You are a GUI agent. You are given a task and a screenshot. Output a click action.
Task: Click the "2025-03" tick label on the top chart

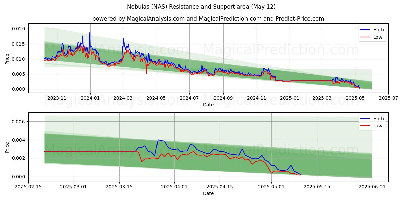[321, 98]
